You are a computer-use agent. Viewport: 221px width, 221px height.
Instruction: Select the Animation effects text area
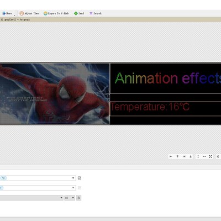pos(165,78)
